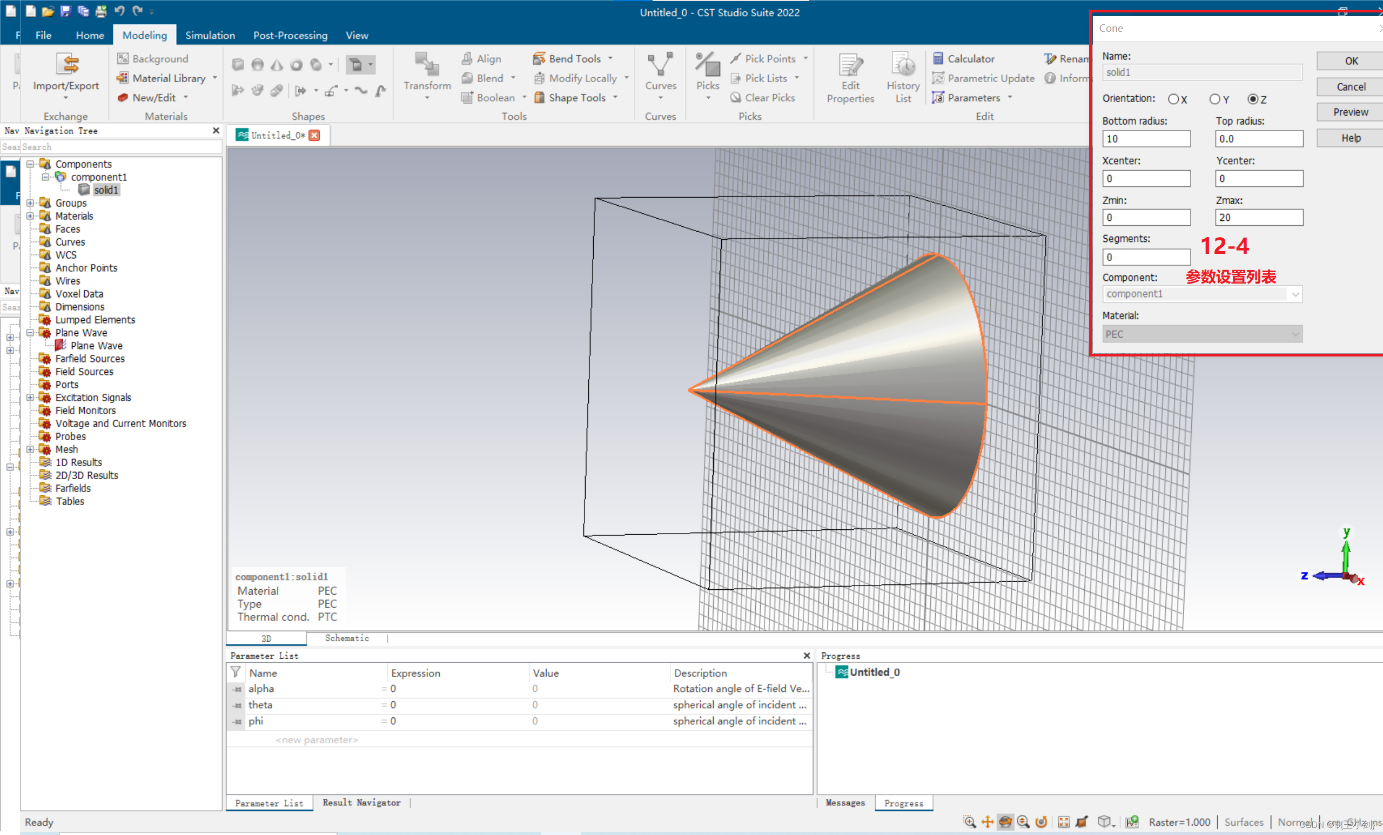
Task: Click the Bottom radius input field
Action: pyautogui.click(x=1146, y=139)
